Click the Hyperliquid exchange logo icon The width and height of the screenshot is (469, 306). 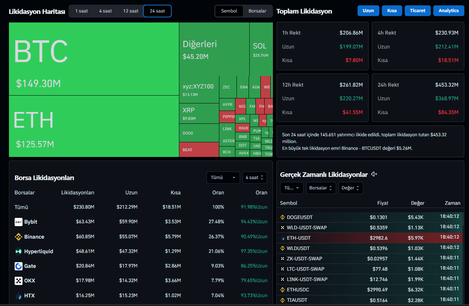point(18,251)
